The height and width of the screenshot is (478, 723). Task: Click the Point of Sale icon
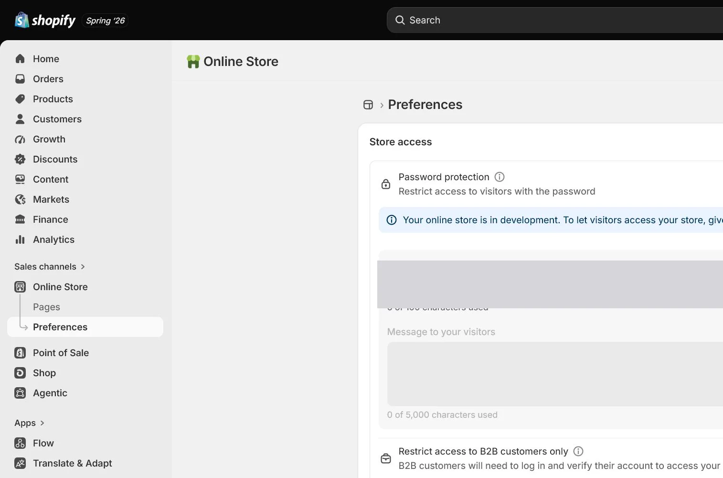(20, 353)
